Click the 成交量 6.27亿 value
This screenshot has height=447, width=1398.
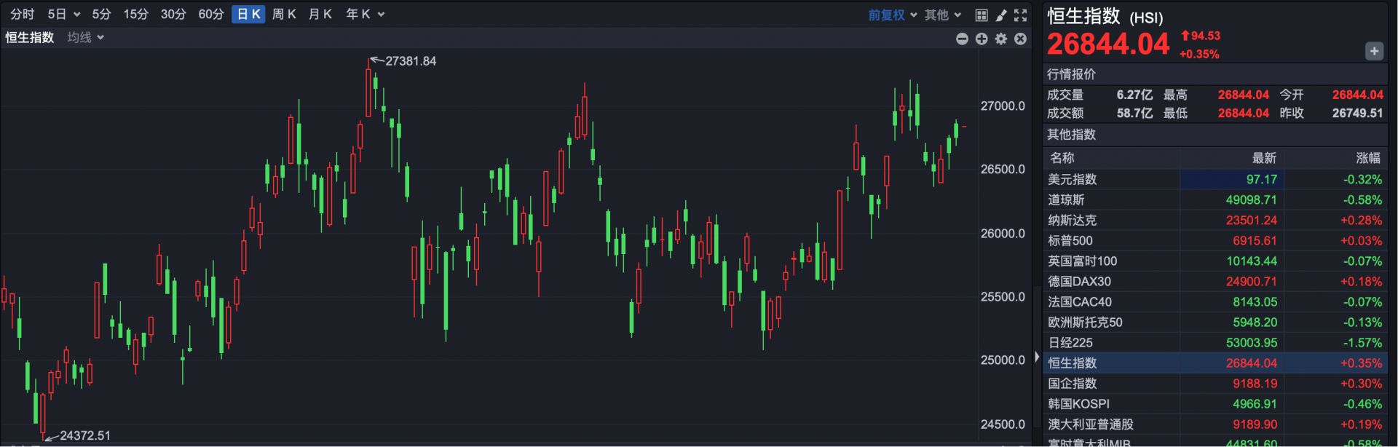tap(1134, 95)
